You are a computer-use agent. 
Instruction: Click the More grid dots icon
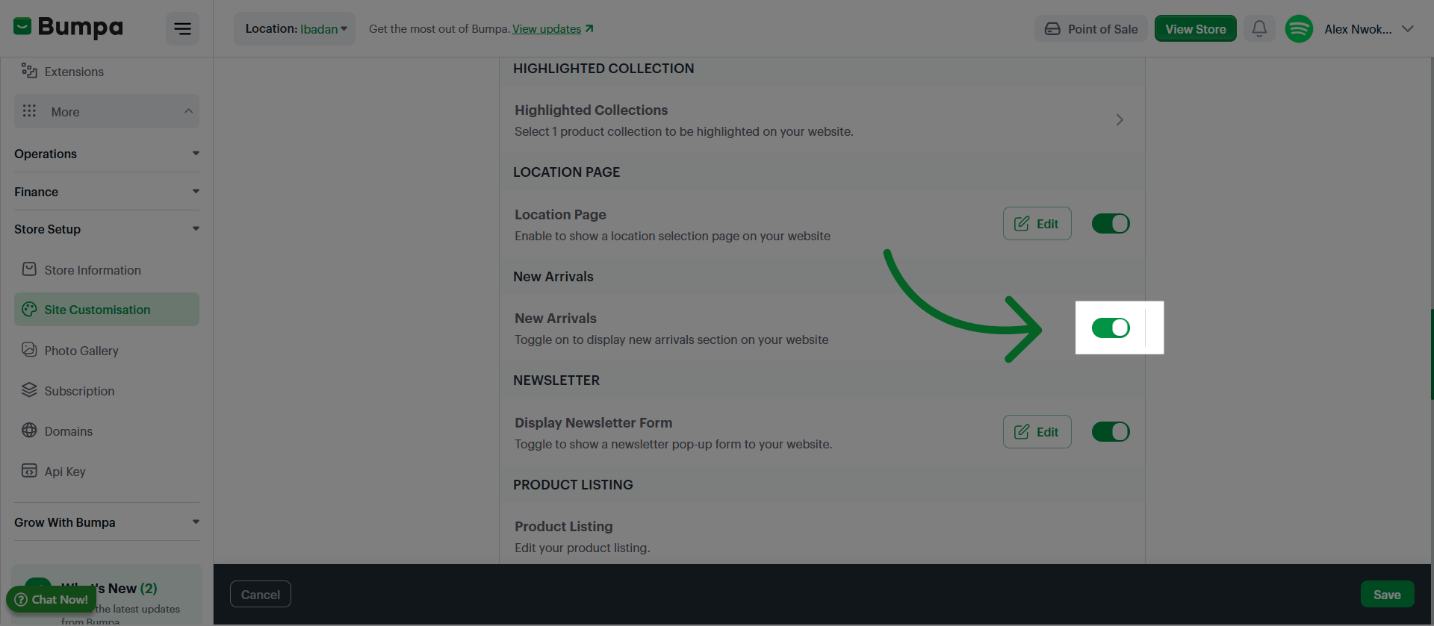pos(29,111)
